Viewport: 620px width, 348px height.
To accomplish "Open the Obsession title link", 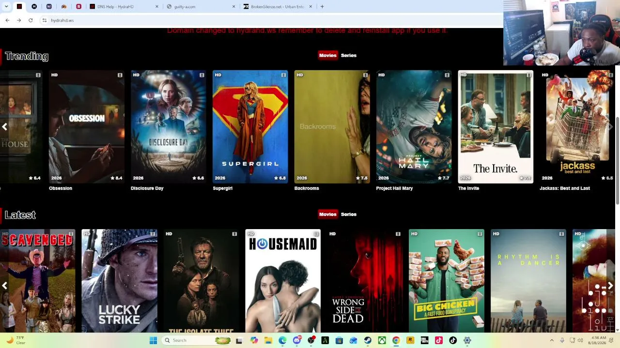I will pyautogui.click(x=61, y=188).
